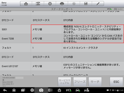Viewport: 124px width, 93px height.
Task: Launch Chrome browser from navigation bar
Action: [x=32, y=90]
